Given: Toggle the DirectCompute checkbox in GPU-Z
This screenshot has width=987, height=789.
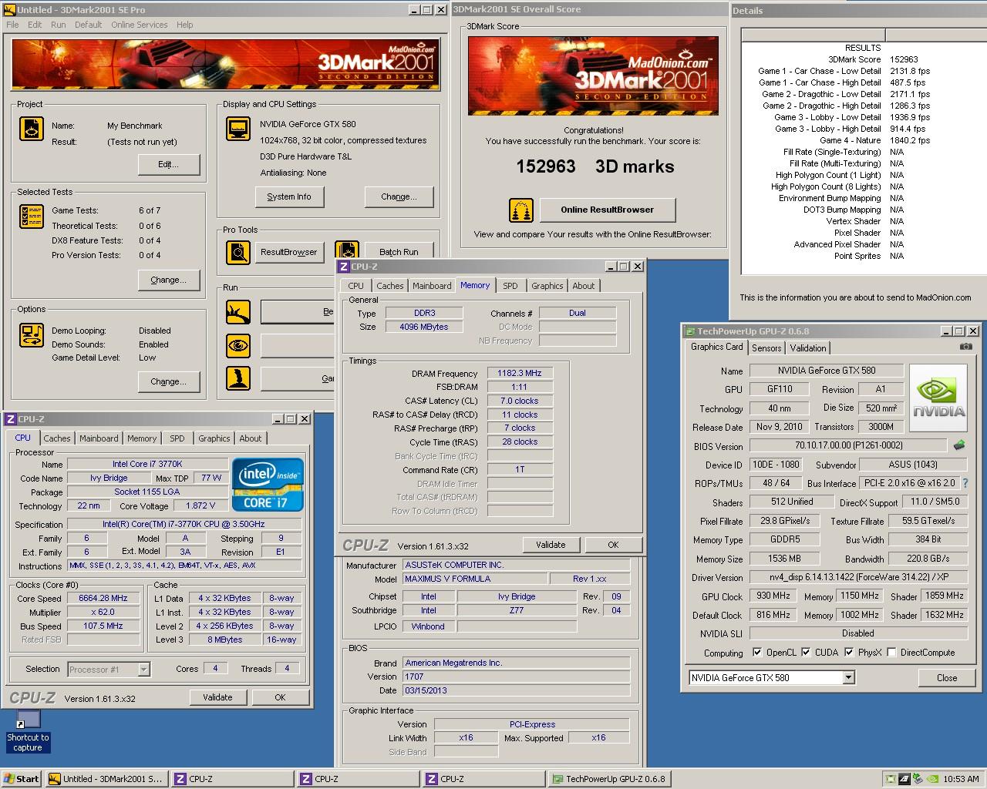Looking at the screenshot, I should pyautogui.click(x=891, y=653).
